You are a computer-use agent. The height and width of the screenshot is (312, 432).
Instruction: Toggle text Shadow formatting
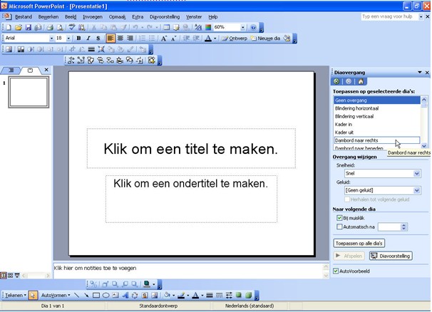point(98,38)
